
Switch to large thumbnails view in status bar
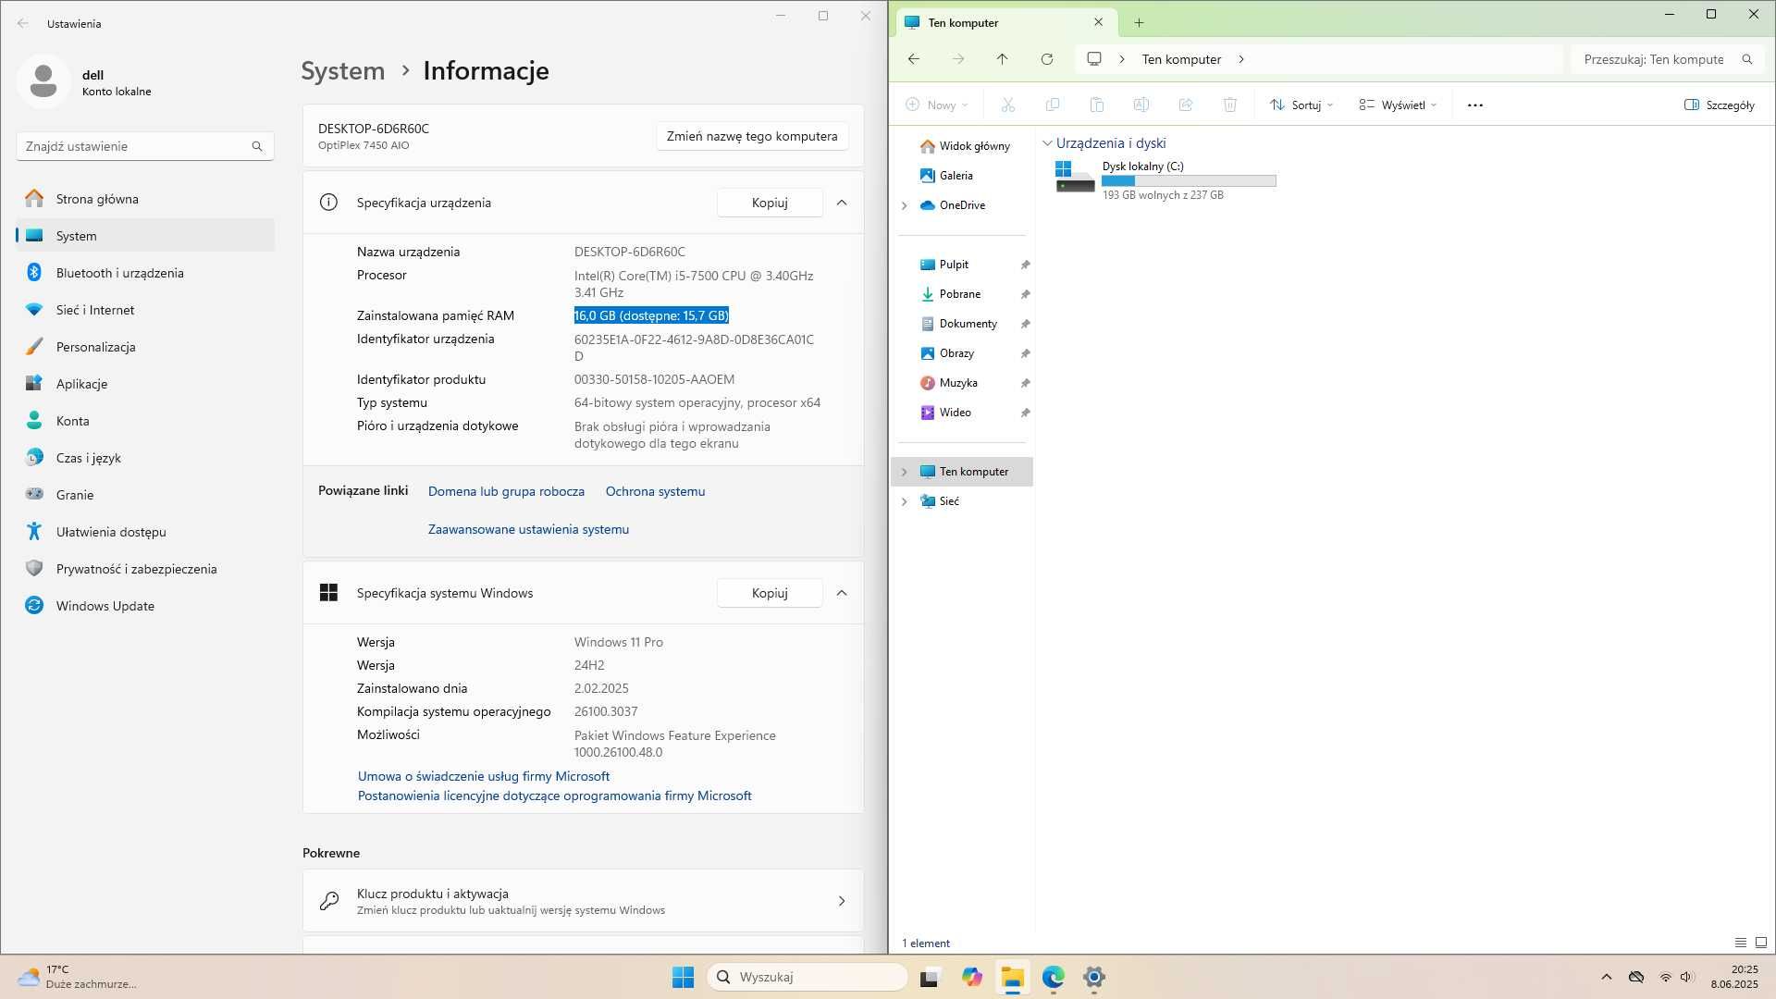(x=1761, y=943)
